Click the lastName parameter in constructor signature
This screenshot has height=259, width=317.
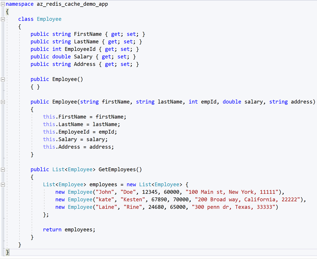click(x=170, y=102)
